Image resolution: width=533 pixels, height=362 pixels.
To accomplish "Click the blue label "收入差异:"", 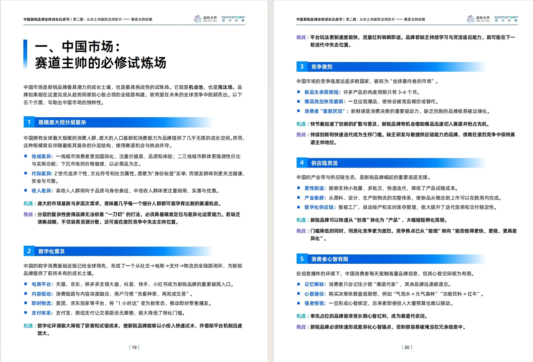I will coord(42,191).
